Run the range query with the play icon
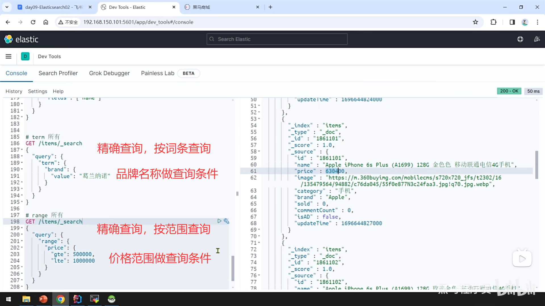The image size is (545, 306). click(x=219, y=221)
